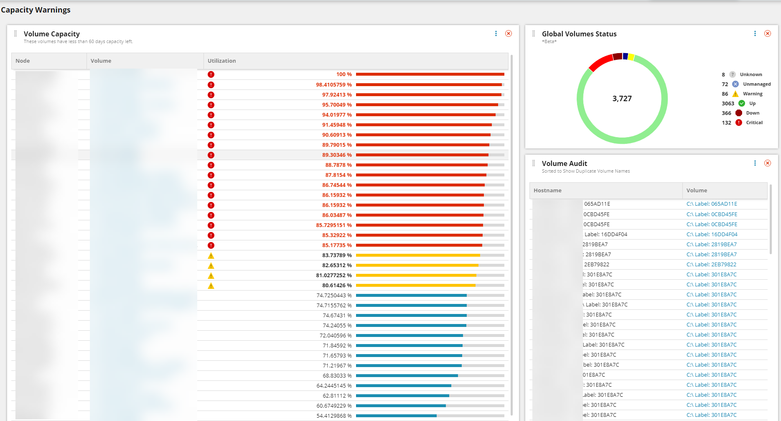Click the 132 Critical count in the legend
This screenshot has width=781, height=421.
pyautogui.click(x=726, y=123)
